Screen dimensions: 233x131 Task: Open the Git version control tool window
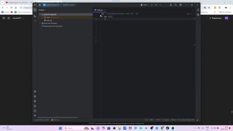click(35, 116)
